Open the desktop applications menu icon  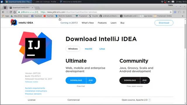pyautogui.click(x=2, y=2)
